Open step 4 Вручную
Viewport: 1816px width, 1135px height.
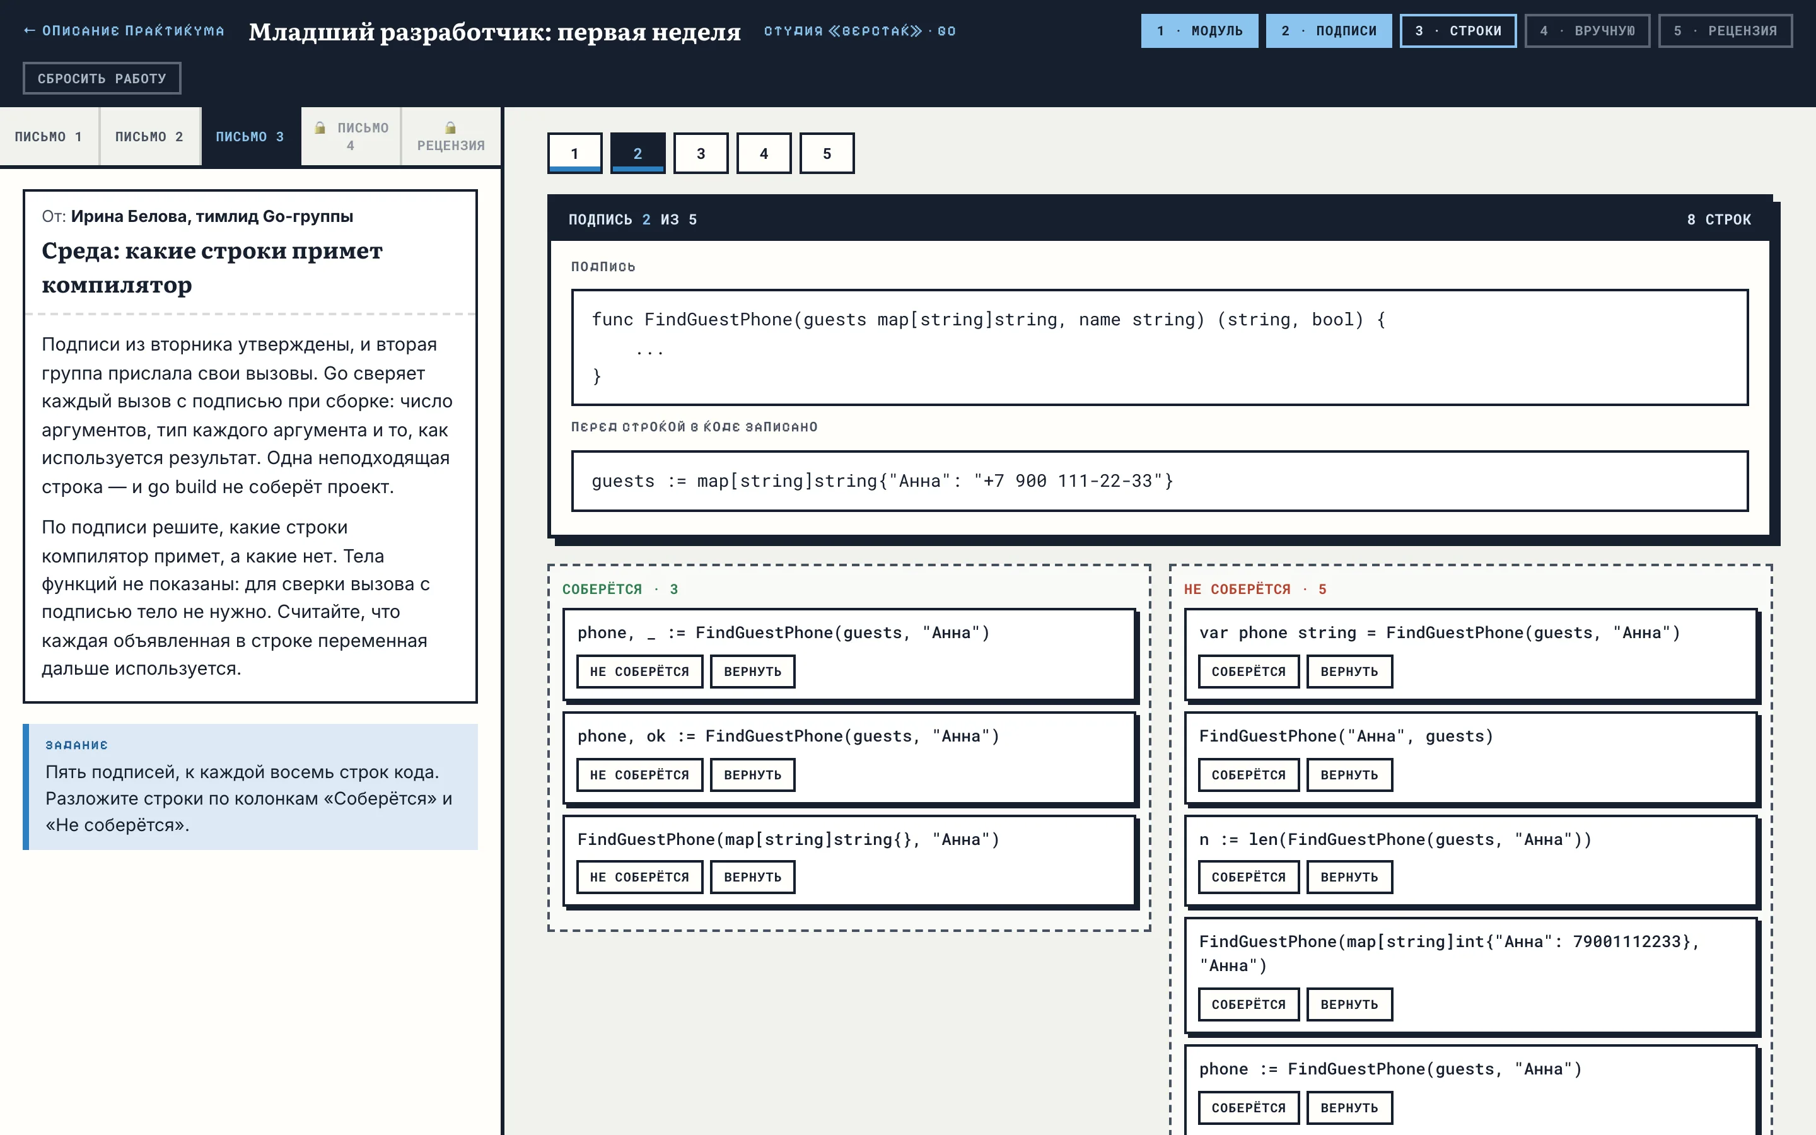[1587, 31]
